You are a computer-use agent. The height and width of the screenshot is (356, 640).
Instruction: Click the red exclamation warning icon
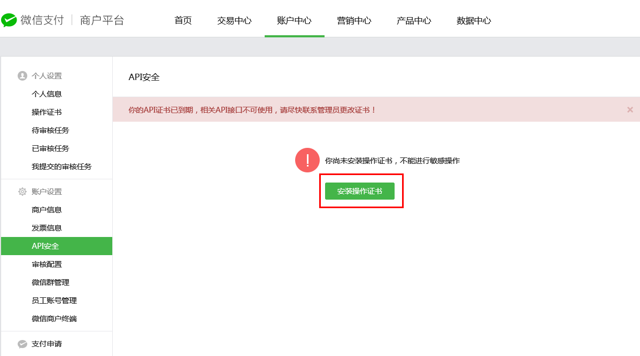click(307, 160)
